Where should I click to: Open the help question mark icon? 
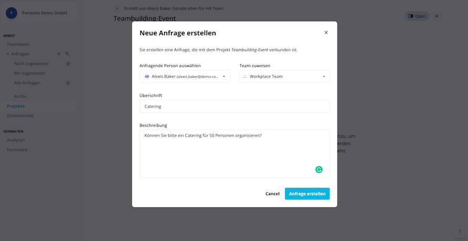[x=460, y=232]
